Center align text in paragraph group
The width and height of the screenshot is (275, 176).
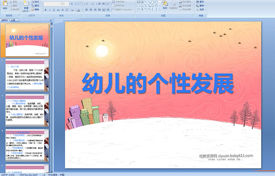pyautogui.click(x=91, y=10)
